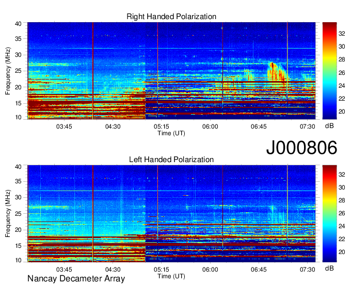
Task: Click the Left Handed plot's color scale bar
Action: click(329, 214)
